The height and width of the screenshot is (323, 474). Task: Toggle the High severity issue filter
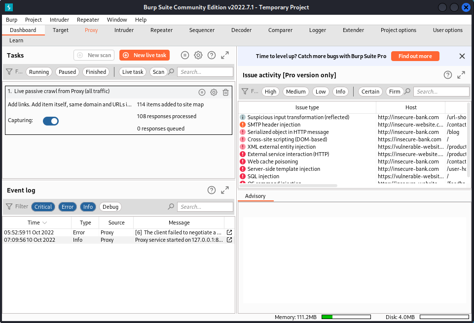click(x=271, y=92)
